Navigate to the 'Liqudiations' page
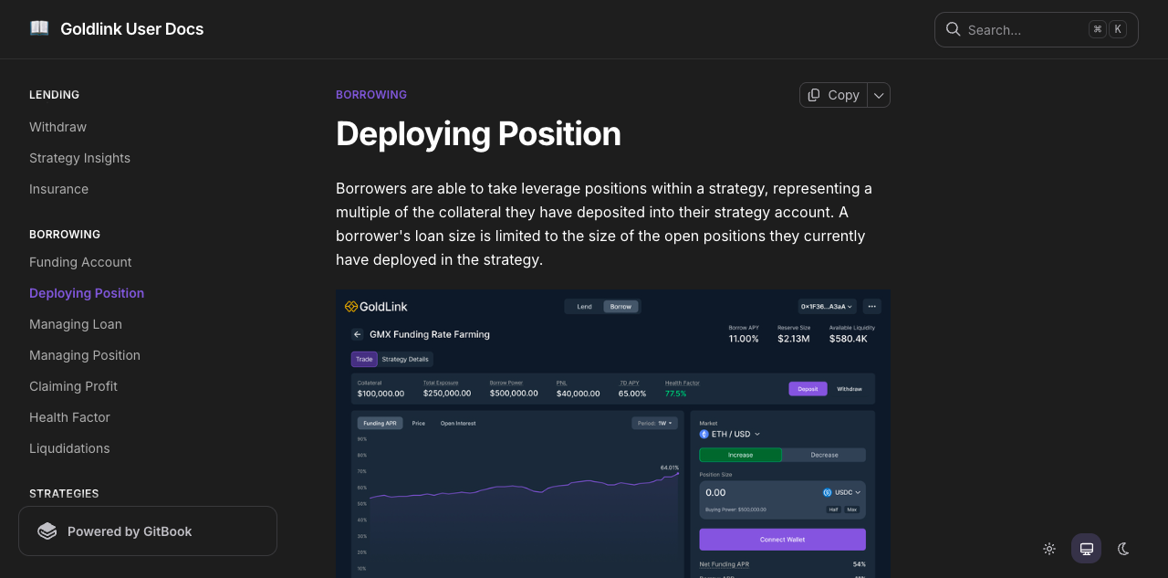 point(69,448)
